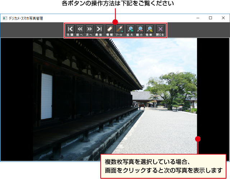Screen dimensions: 230x179
Task: Skip to the last photo (最後)
Action: [x=99, y=30]
